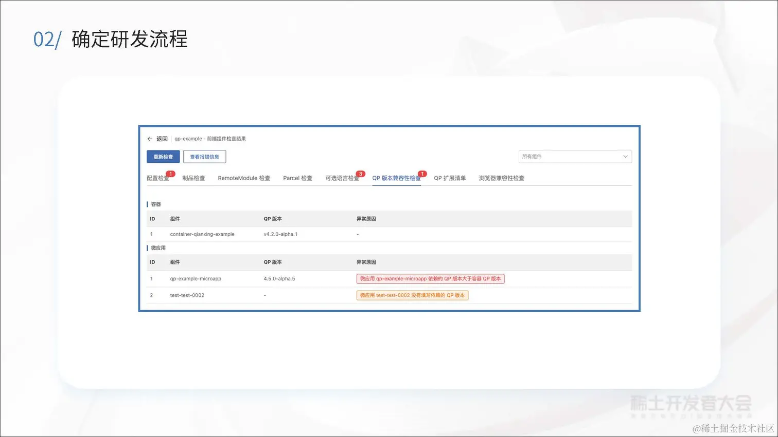Click the 异常原因 header in 容器 table

(366, 219)
